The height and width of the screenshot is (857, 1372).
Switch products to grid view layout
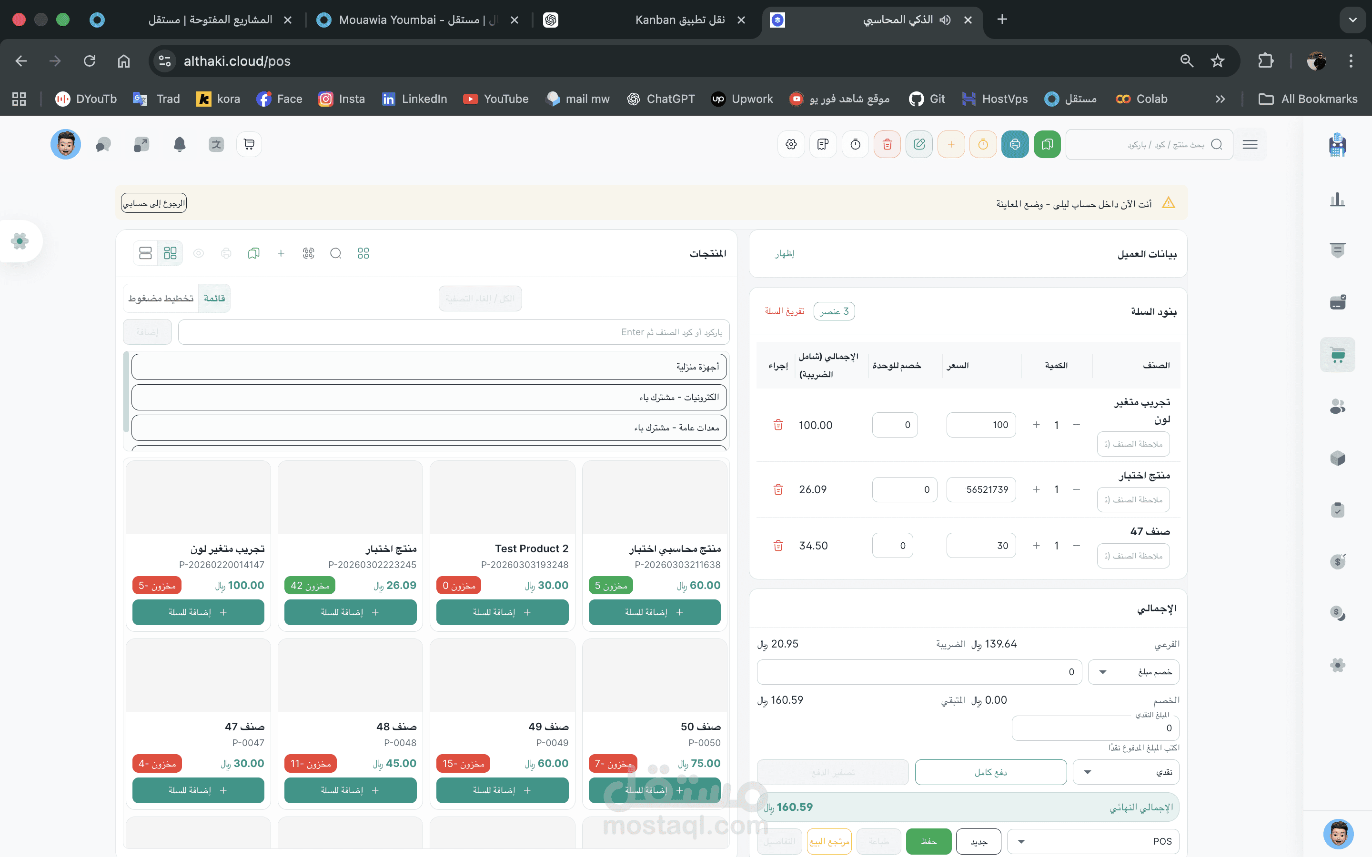tap(170, 253)
